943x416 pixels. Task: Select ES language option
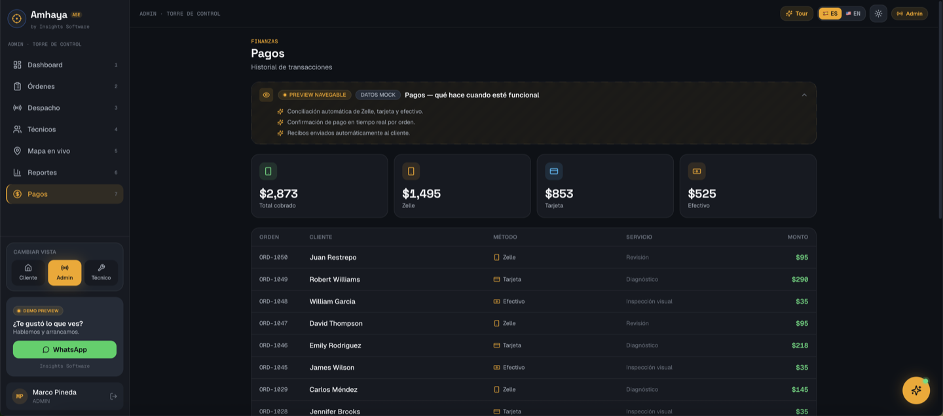click(830, 14)
